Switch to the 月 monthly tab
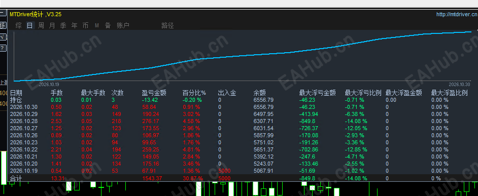The image size is (478, 196). pyautogui.click(x=52, y=25)
